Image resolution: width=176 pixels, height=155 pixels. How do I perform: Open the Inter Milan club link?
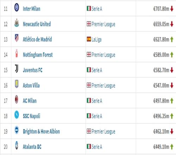pyautogui.click(x=31, y=9)
